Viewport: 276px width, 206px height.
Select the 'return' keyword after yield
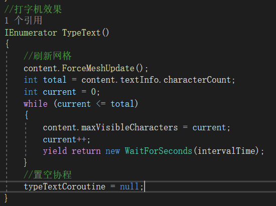(x=86, y=151)
